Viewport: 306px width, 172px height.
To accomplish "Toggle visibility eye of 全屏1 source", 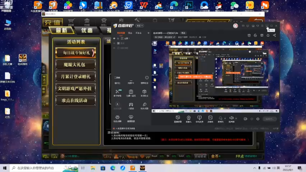I will tap(114, 39).
